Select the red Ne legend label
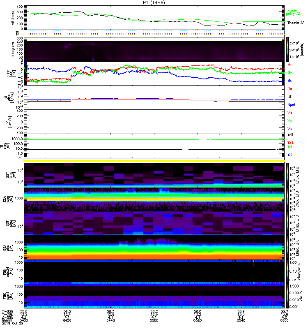This screenshot has height=329, width=308. [x=290, y=88]
